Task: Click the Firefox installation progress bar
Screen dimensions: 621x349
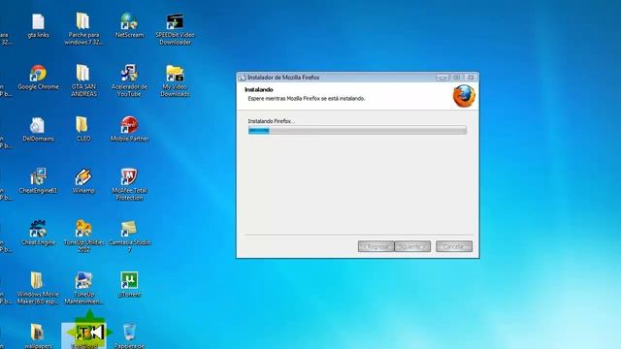Action: click(357, 131)
